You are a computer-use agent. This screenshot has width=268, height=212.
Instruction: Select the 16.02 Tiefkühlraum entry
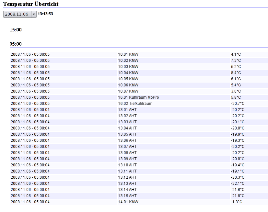coord(135,104)
